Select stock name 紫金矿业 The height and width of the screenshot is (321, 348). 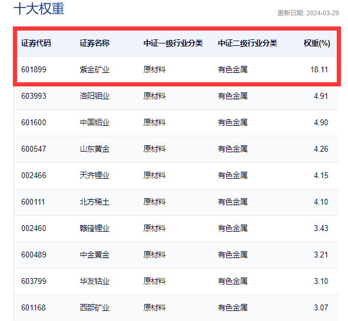coord(95,69)
